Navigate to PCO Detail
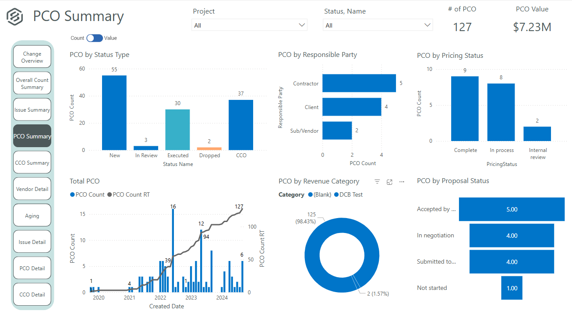This screenshot has width=572, height=314. (32, 268)
